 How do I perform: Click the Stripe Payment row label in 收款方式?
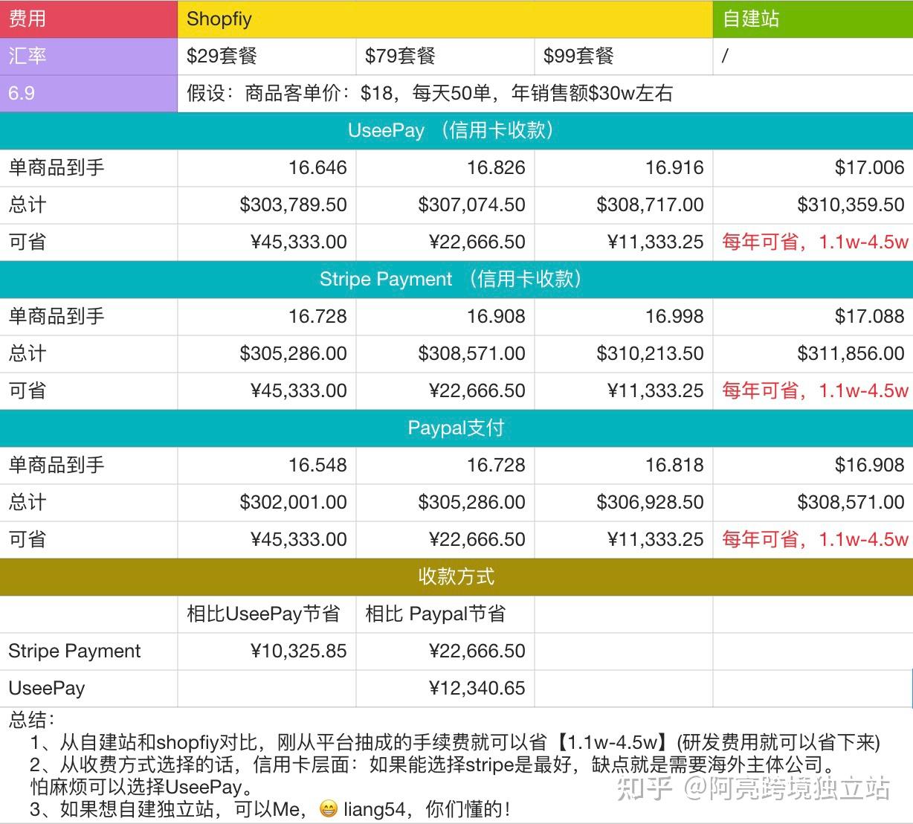coord(74,651)
